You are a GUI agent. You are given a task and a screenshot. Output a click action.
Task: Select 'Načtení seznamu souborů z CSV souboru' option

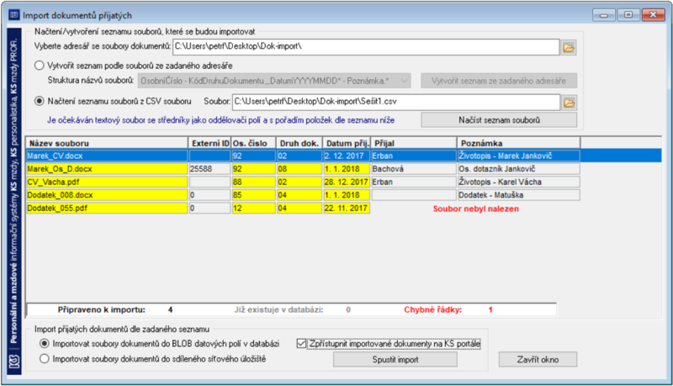(39, 101)
